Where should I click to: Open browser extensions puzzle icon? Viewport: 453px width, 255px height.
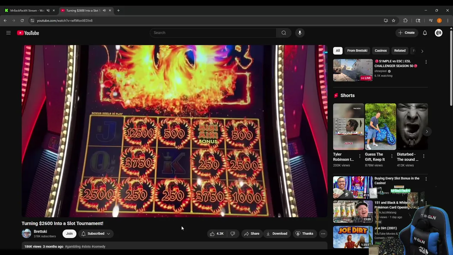pyautogui.click(x=406, y=21)
